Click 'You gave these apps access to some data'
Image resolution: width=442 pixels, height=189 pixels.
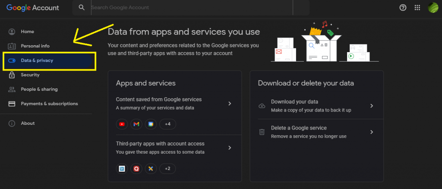160,152
